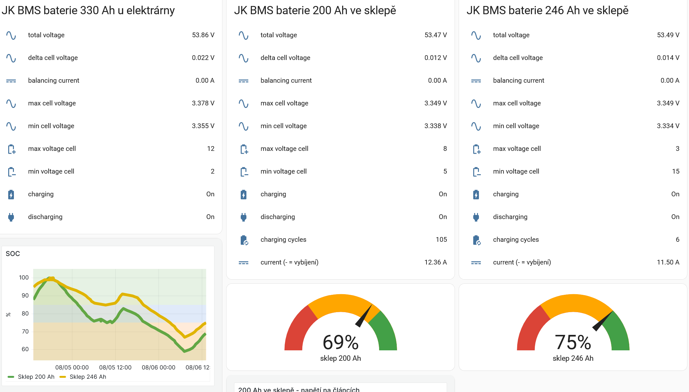Screen dimensions: 689x392
Task: Click current (- = vybíjení) icon in 200 Ah card
Action: 244,263
